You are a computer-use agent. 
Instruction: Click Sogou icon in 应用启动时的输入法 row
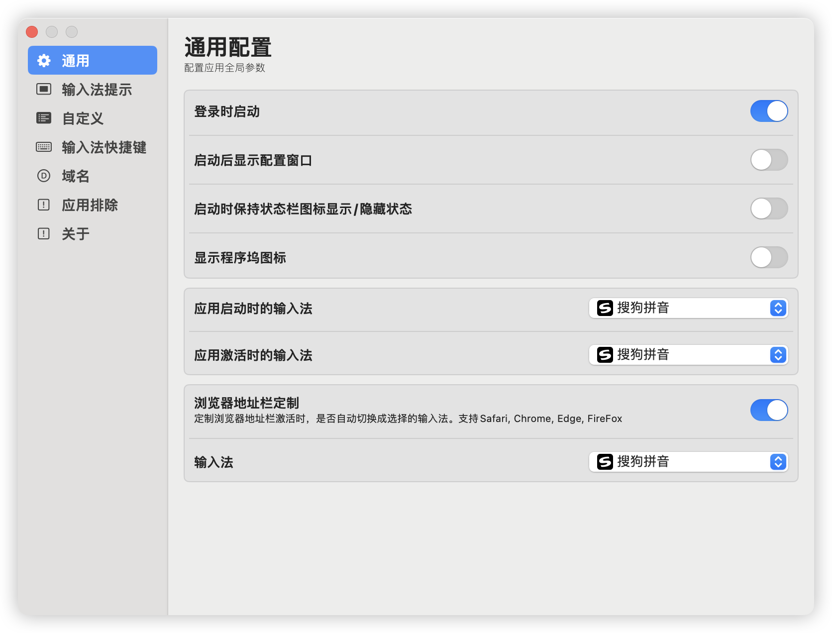click(x=605, y=308)
